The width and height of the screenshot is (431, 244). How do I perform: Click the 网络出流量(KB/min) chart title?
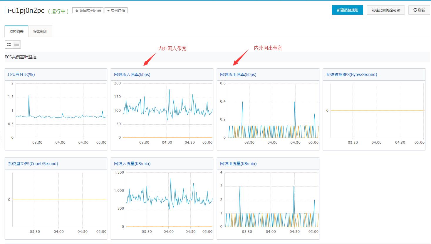point(238,164)
